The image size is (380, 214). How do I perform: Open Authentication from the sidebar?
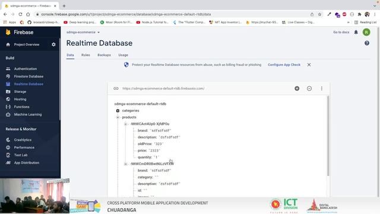click(x=25, y=69)
